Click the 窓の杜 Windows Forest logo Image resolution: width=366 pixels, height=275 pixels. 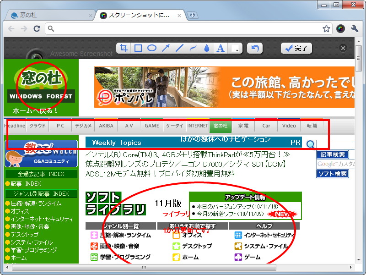click(x=41, y=86)
